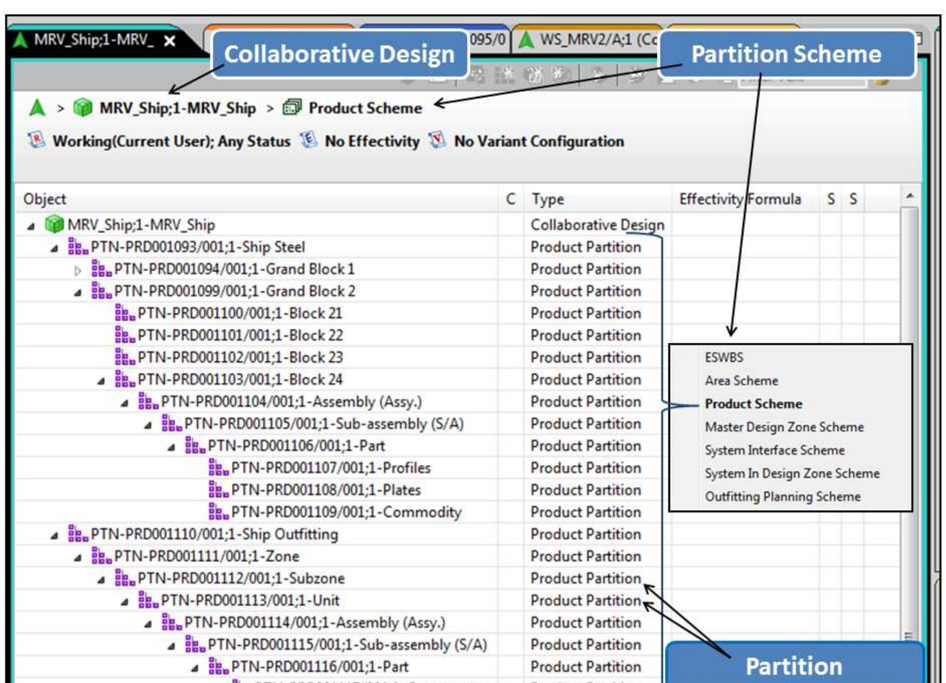Click the Product Scheme breadcrumb icon
This screenshot has height=683, width=946.
[292, 108]
